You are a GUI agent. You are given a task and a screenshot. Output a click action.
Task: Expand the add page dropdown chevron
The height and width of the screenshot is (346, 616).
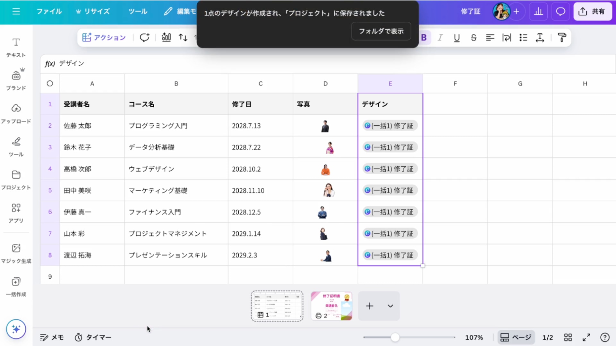(x=390, y=306)
